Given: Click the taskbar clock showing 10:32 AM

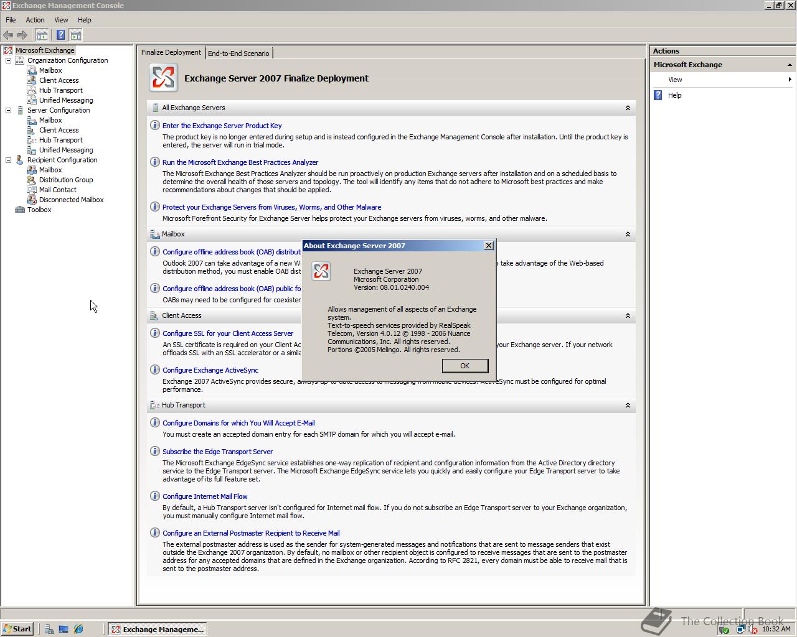Looking at the screenshot, I should pyautogui.click(x=776, y=629).
